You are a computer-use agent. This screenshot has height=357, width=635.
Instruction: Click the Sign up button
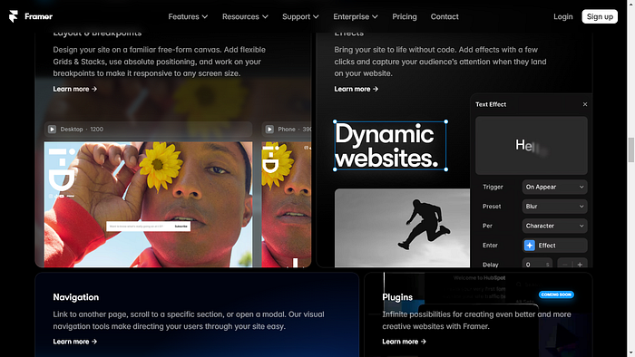click(600, 16)
